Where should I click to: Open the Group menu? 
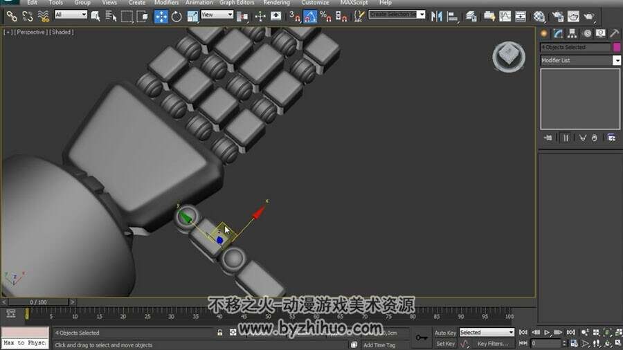pyautogui.click(x=82, y=2)
